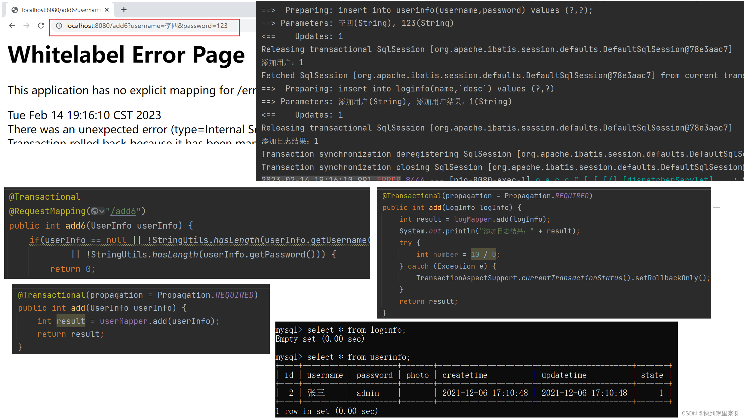Click highlighted "result" variable in UserInfo add

[71, 321]
